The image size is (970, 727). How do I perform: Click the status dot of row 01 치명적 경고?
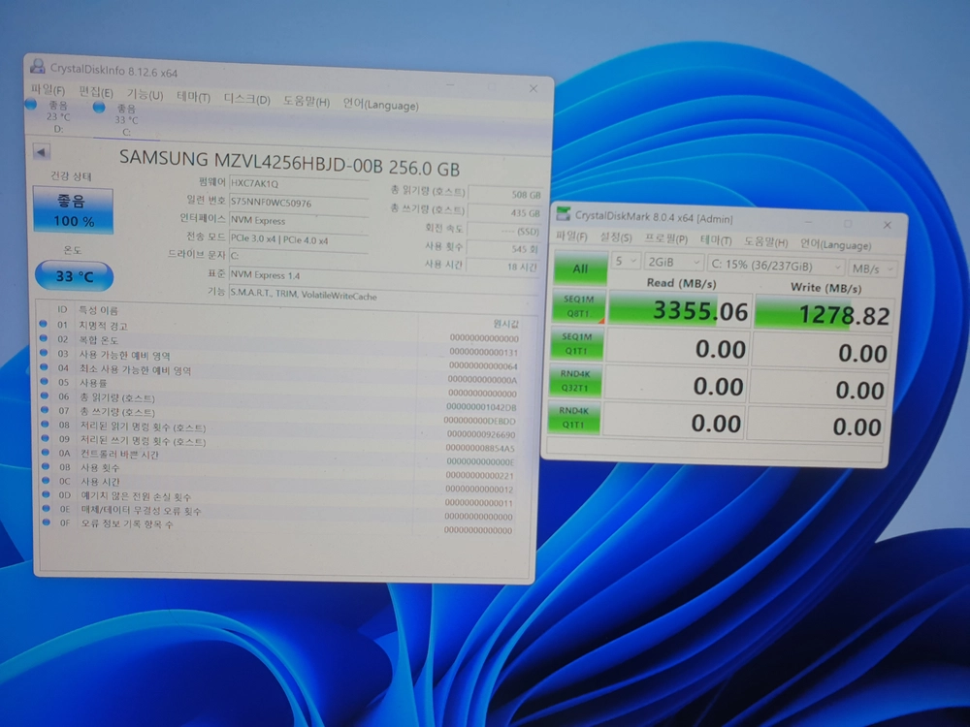click(44, 324)
